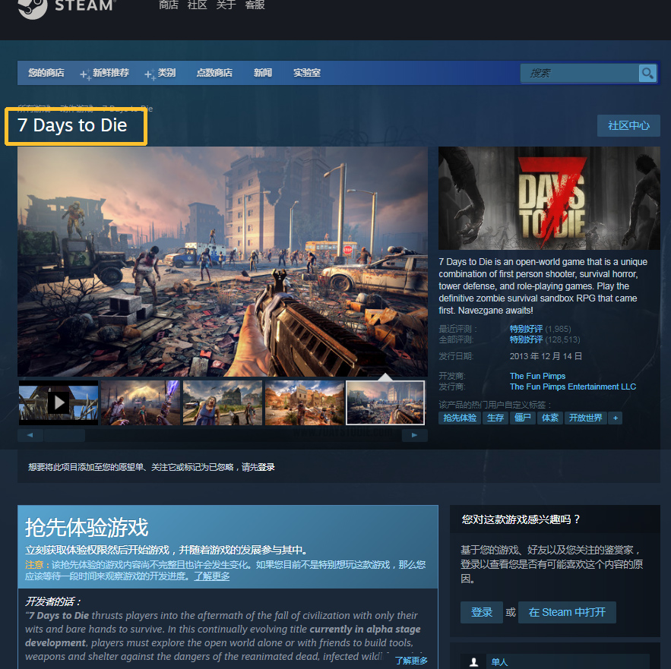This screenshot has width=671, height=669.
Task: Open 您的商店 store tab
Action: coord(46,73)
